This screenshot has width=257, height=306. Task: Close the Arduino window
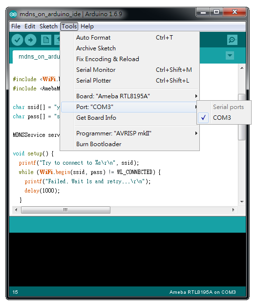(x=235, y=12)
